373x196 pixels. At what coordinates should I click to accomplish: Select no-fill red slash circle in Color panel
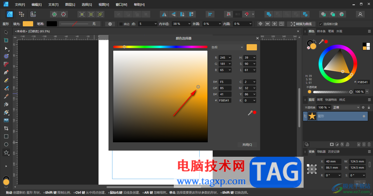click(309, 48)
